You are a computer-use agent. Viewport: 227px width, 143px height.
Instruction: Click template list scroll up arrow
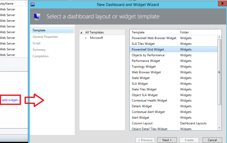(x=219, y=37)
